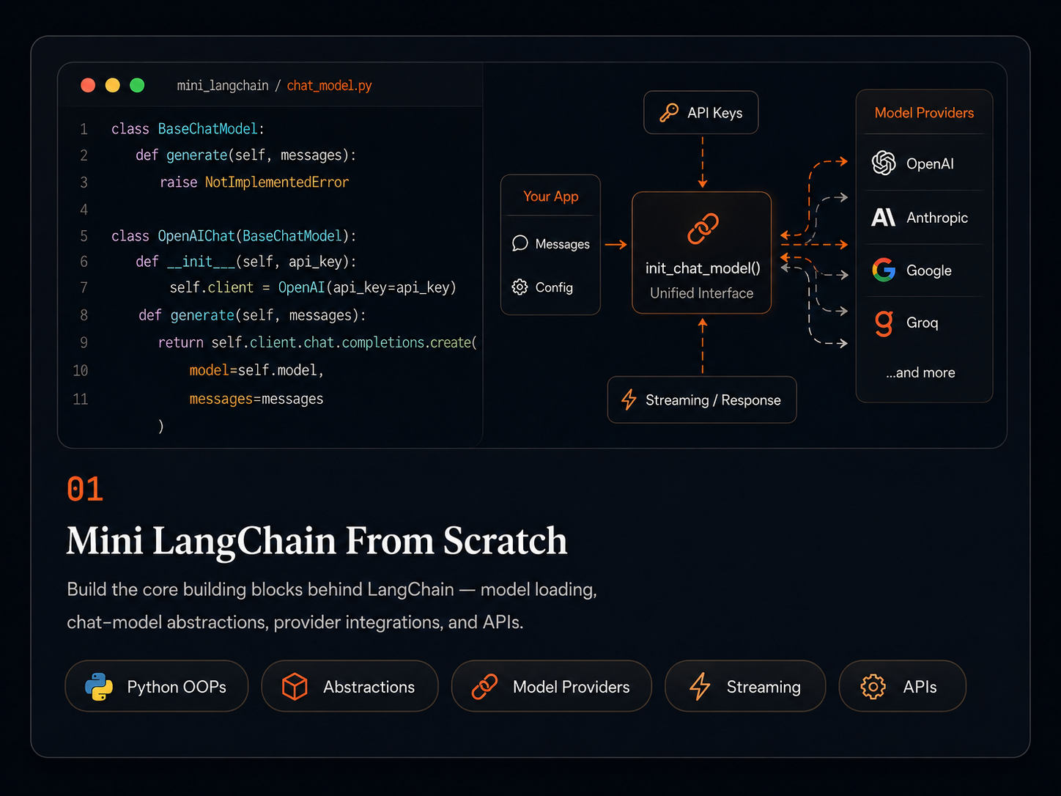Screen dimensions: 1061x796
Task: Click the raise NotImplementedError code line
Action: [254, 182]
